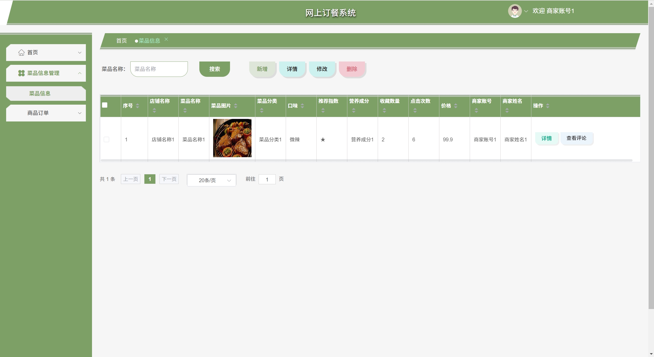This screenshot has height=357, width=654.
Task: Sort by 口味 column arrows
Action: click(302, 106)
